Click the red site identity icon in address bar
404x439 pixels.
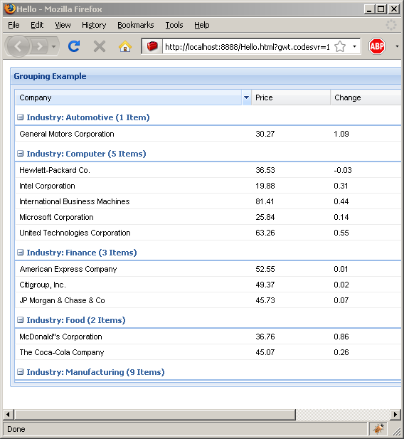pos(152,46)
